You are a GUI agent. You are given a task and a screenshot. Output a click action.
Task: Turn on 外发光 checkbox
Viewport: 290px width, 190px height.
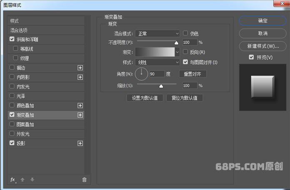[12, 133]
